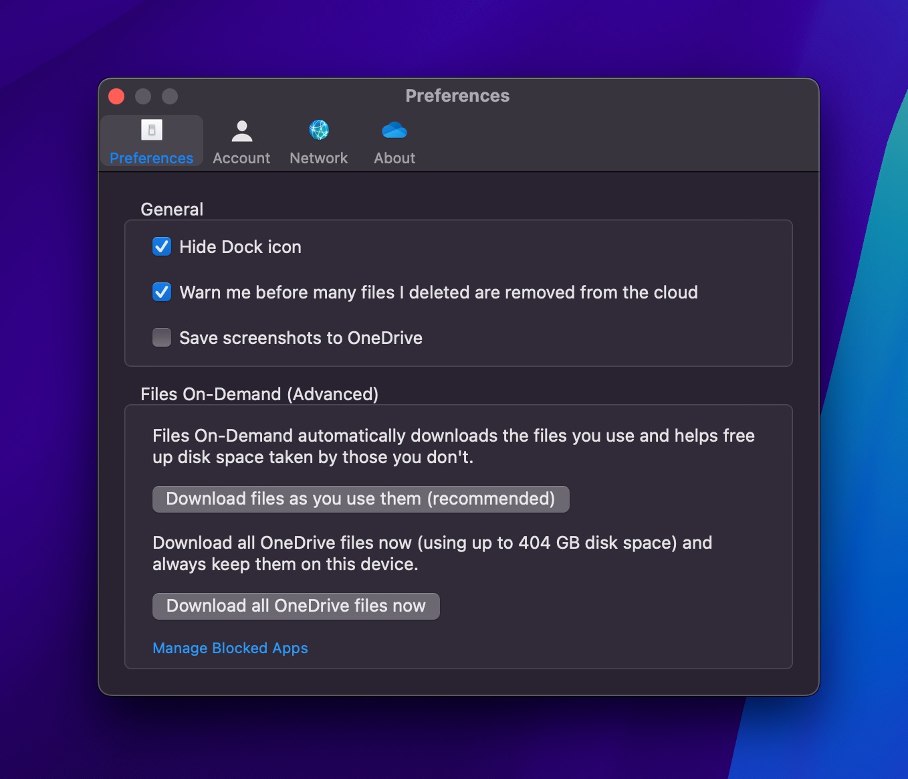The image size is (908, 779).
Task: Click Download all OneDrive files now
Action: (296, 606)
